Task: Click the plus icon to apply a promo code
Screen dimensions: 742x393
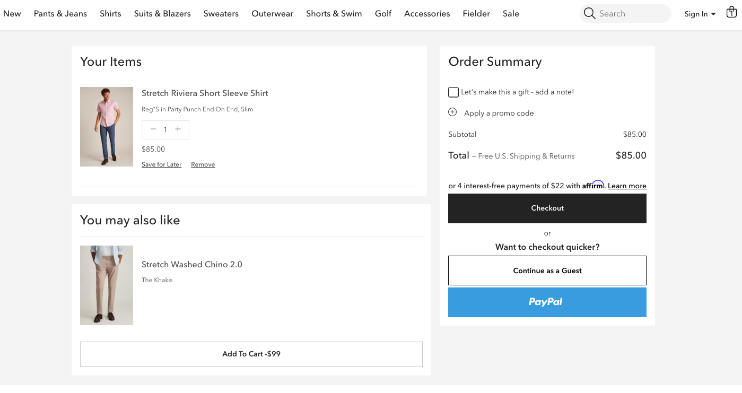Action: click(x=452, y=112)
